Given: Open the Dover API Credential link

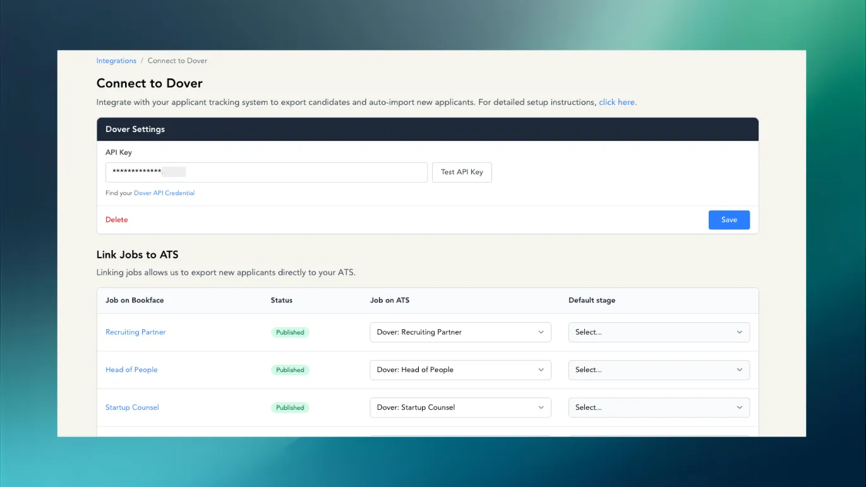Looking at the screenshot, I should pos(164,193).
